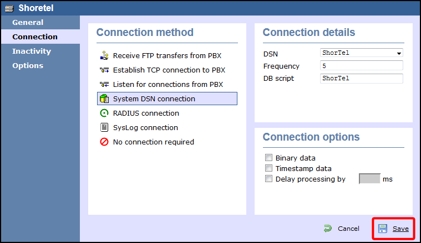Click the Save floppy disk icon
This screenshot has width=421, height=243.
click(383, 229)
